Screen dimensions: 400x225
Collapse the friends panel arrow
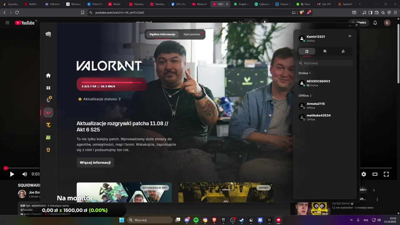click(x=350, y=36)
